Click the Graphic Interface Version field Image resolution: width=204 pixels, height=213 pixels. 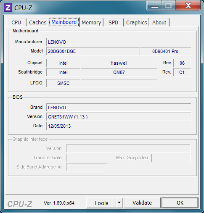tap(128, 149)
